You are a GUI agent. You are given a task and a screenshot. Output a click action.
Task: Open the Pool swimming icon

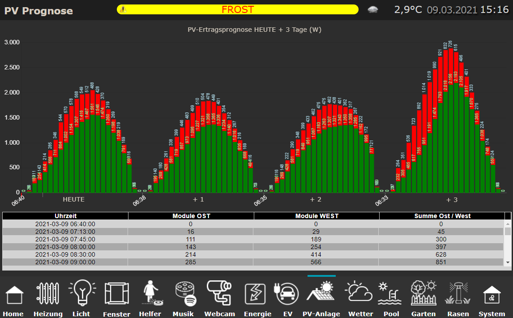390,293
